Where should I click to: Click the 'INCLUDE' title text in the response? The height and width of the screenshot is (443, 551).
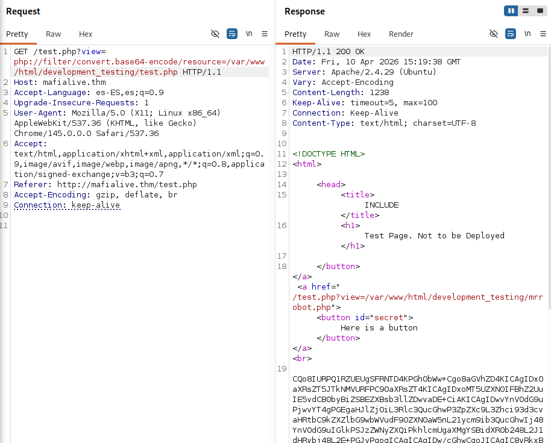[x=382, y=205]
